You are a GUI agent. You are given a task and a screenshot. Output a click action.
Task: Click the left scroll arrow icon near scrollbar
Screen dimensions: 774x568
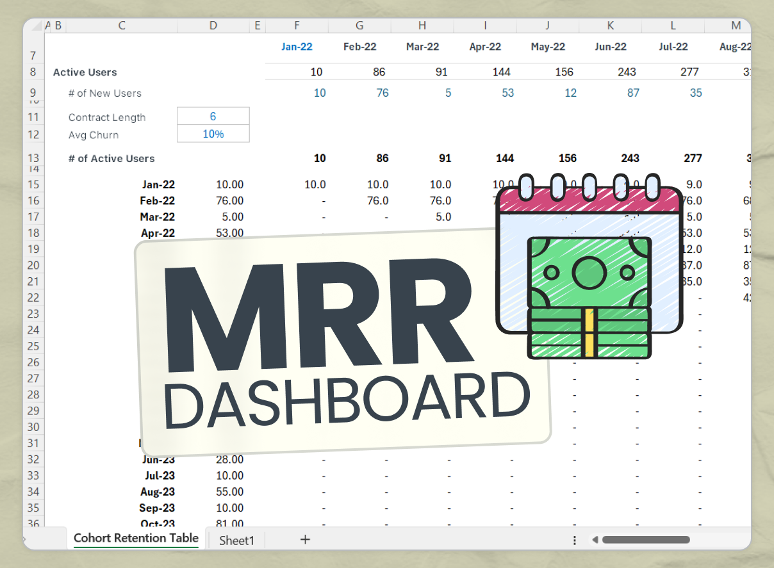pos(594,540)
